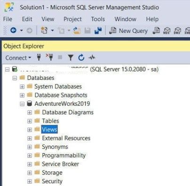Click the Disconnect plug icon
190x186 pixels.
coord(49,57)
